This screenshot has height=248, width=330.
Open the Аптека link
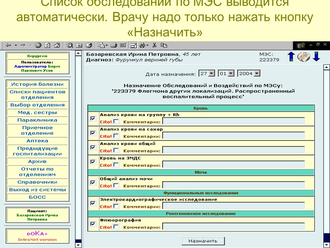[x=37, y=141]
